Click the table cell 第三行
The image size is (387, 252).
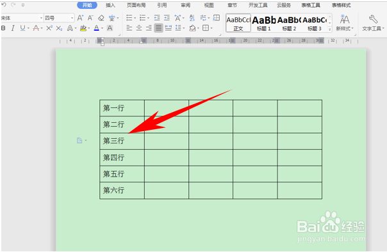[x=122, y=141]
